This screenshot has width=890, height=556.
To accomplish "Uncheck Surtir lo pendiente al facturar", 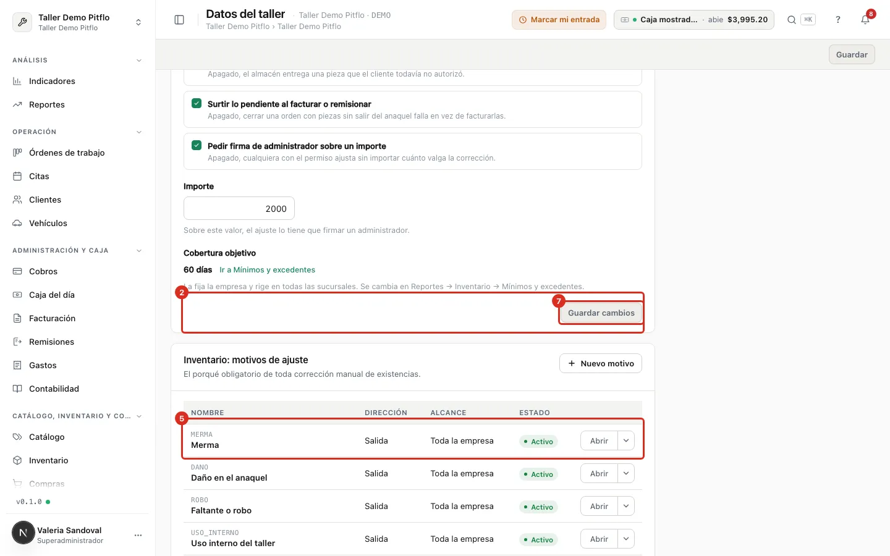I will pos(197,103).
